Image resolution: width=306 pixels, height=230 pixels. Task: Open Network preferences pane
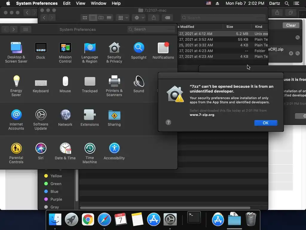point(65,118)
